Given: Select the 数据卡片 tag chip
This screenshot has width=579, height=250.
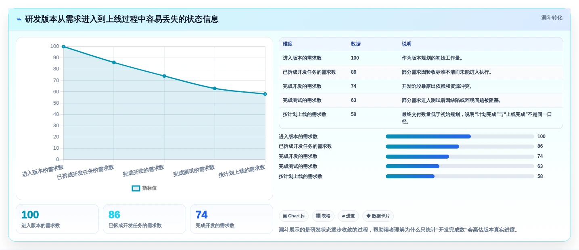Looking at the screenshot, I should tap(378, 216).
